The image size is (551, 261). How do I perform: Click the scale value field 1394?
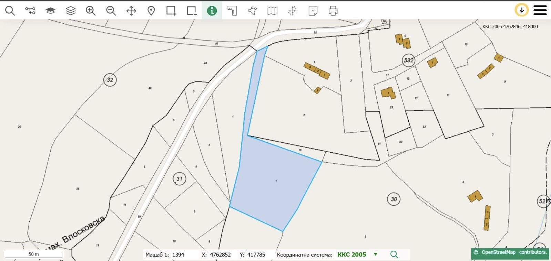click(178, 255)
